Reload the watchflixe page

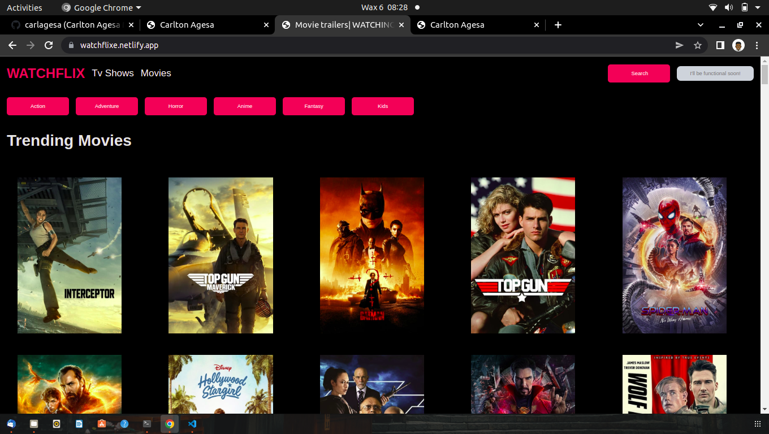pos(49,45)
